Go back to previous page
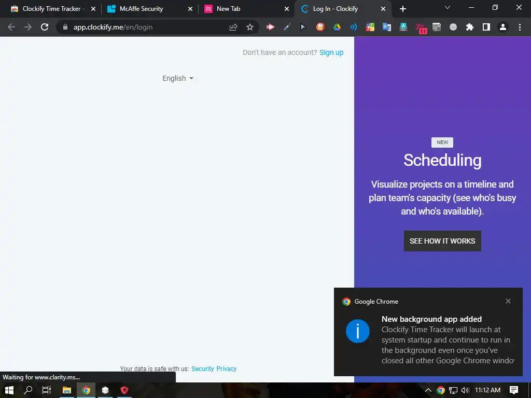The image size is (531, 398). coord(11,27)
